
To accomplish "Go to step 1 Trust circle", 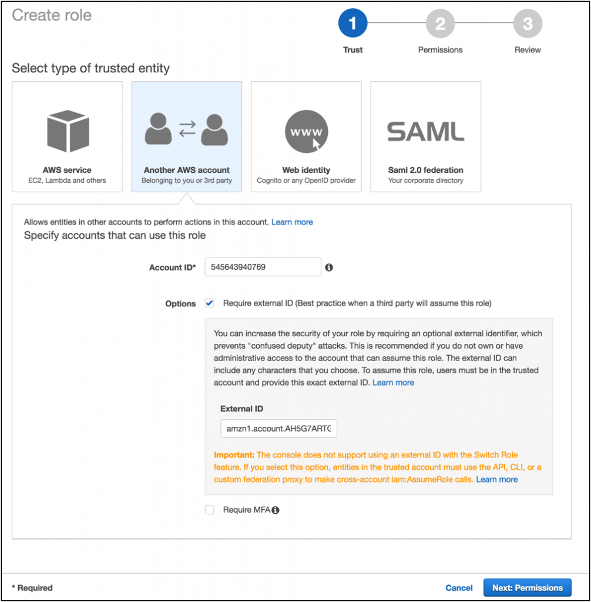I will click(352, 23).
